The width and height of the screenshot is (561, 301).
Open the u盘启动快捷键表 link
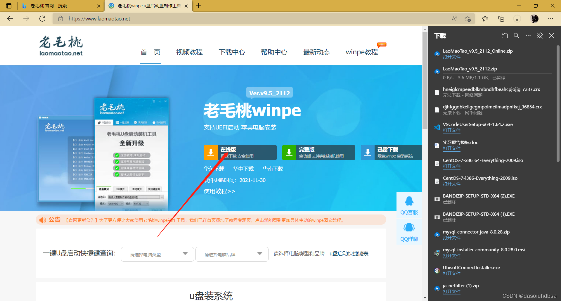point(349,254)
